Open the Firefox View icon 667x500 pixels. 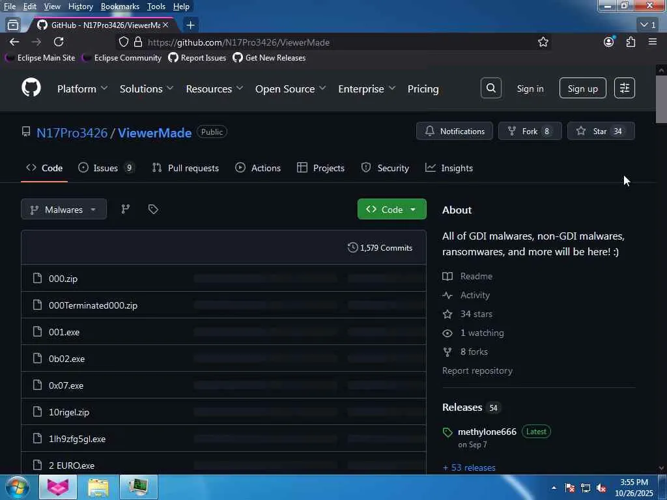point(13,25)
